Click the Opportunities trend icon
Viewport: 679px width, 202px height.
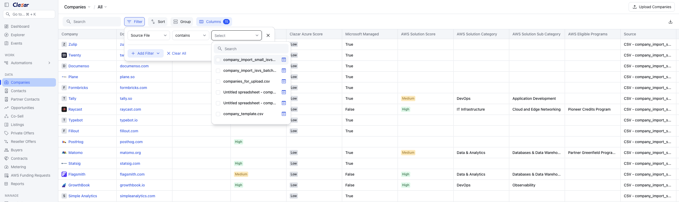6,108
